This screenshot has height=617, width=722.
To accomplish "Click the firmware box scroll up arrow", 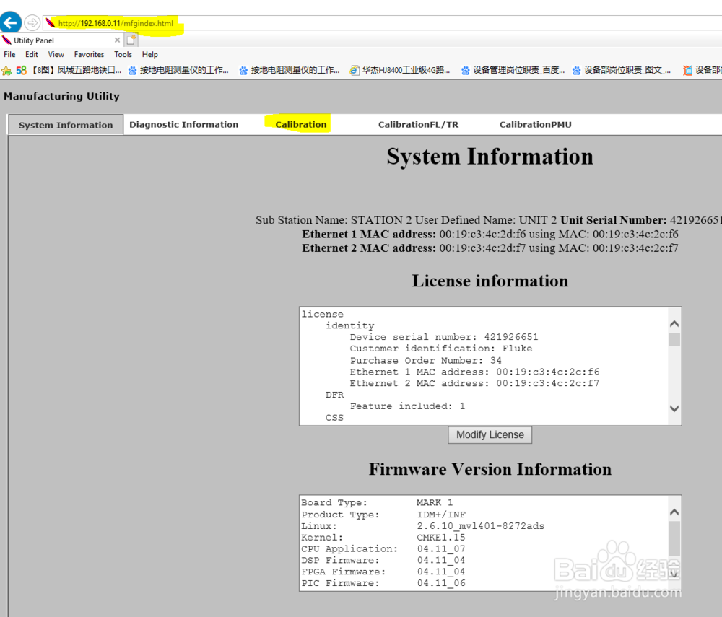I will [x=674, y=512].
